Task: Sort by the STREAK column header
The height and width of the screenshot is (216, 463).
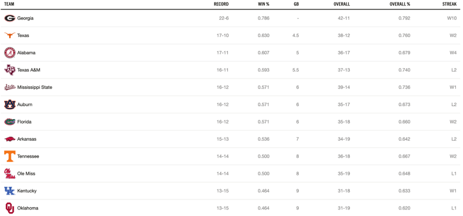Action: click(x=450, y=4)
